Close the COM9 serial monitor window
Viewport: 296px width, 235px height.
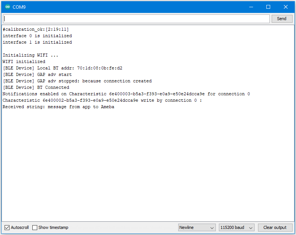(286, 7)
